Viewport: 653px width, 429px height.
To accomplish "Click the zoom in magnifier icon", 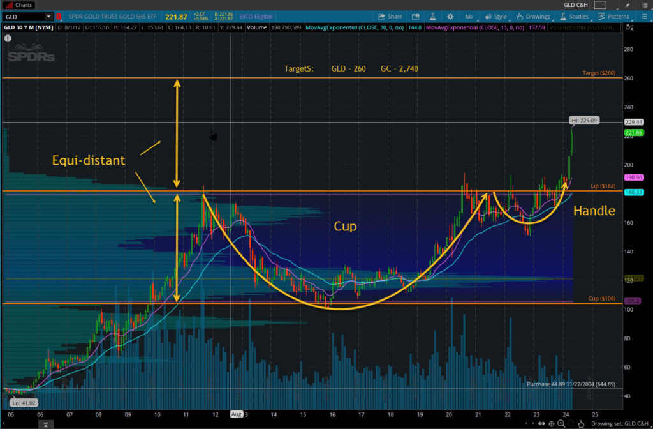I will point(561,423).
